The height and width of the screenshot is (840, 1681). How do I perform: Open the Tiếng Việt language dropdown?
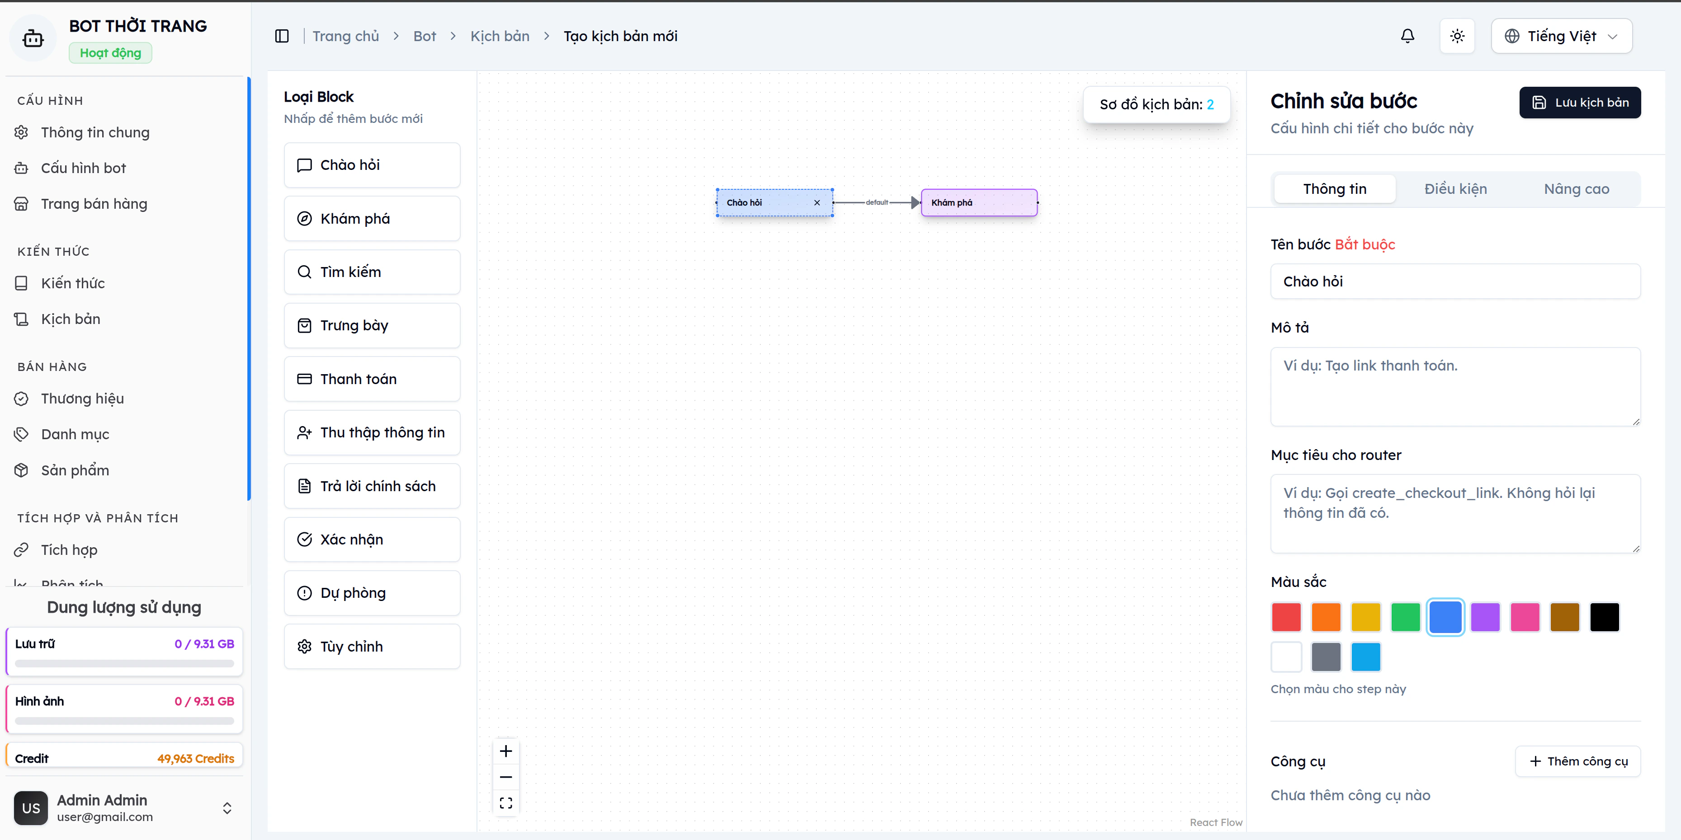(x=1561, y=36)
